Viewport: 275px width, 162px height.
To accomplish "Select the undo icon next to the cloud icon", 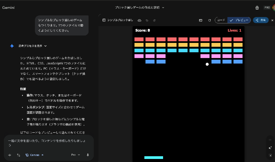I will pos(147,20).
